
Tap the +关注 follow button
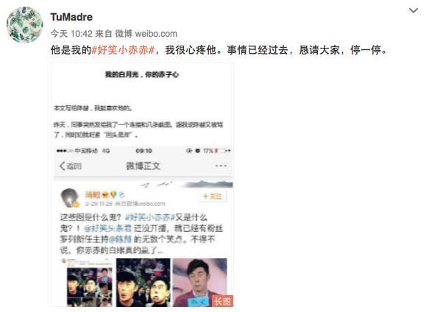pos(213,196)
